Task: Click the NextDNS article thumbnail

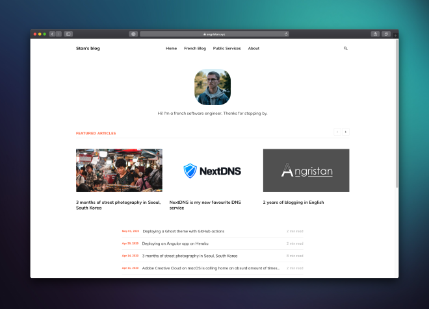Action: [213, 171]
